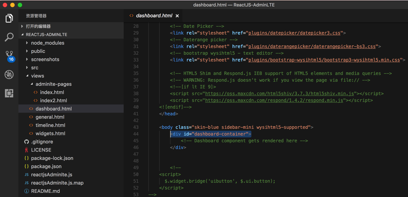The height and width of the screenshot is (197, 408).
Task: Click the info icon beside README.md
Action: (27, 191)
